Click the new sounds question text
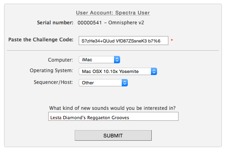This screenshot has width=228, height=150. [x=112, y=108]
